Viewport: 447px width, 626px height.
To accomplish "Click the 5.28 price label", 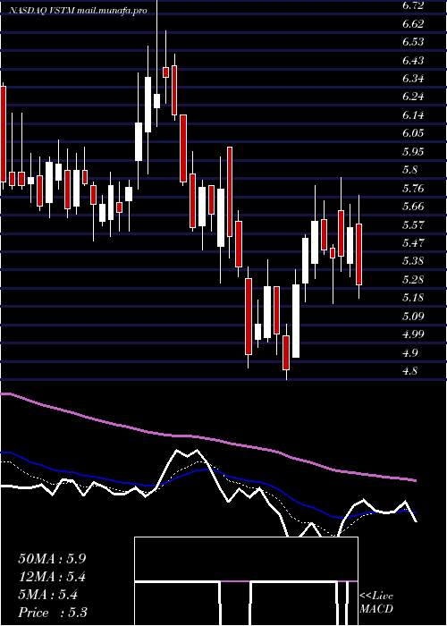I will (413, 279).
